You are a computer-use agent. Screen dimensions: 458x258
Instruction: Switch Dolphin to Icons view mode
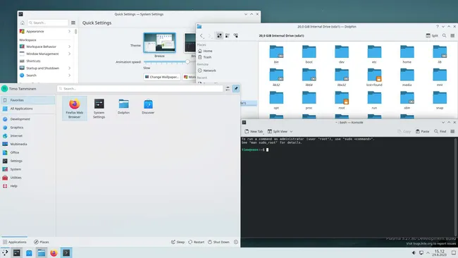(219, 36)
